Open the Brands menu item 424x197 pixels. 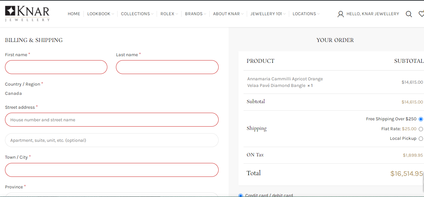(x=194, y=14)
